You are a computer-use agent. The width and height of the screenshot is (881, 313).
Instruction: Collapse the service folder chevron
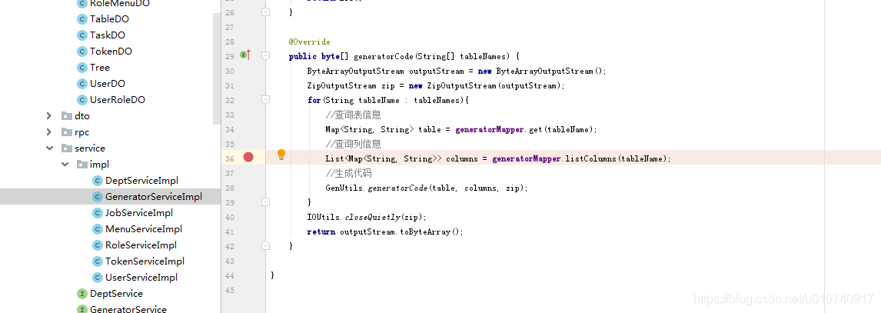[49, 148]
